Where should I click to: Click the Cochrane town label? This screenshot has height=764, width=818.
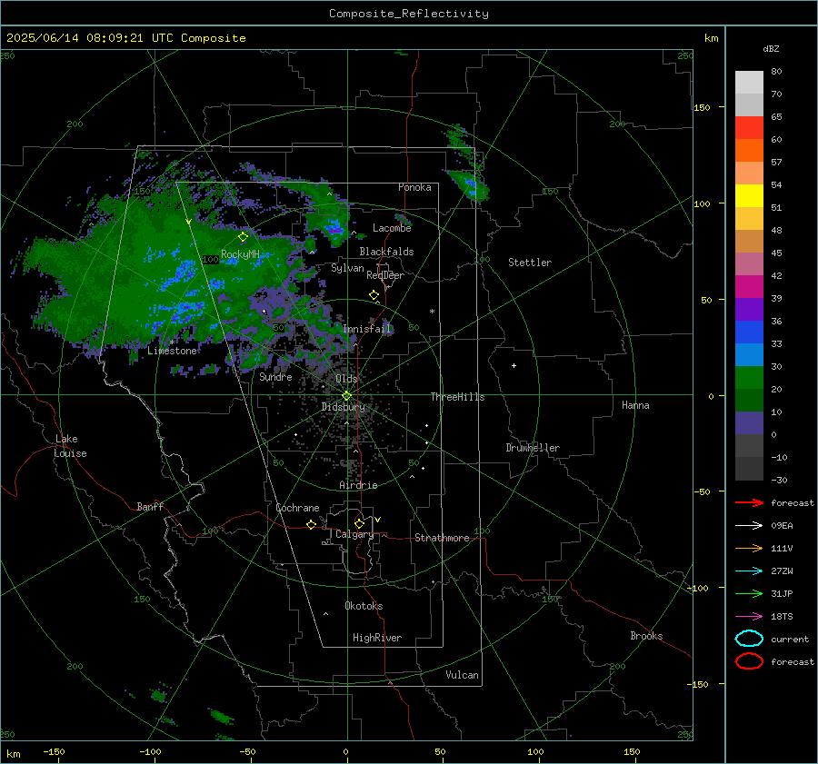pyautogui.click(x=297, y=508)
